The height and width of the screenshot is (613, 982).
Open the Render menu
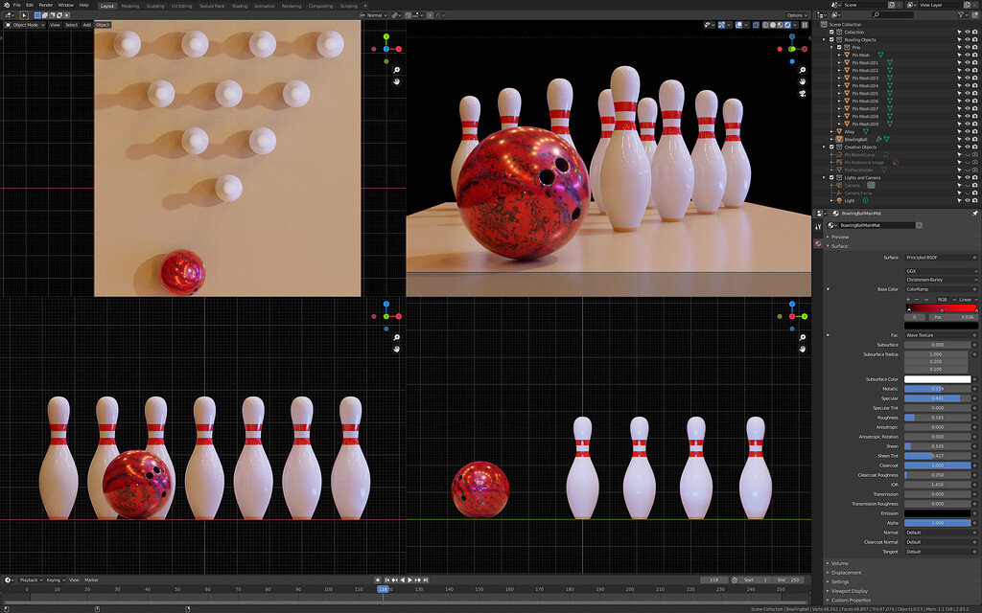(46, 6)
